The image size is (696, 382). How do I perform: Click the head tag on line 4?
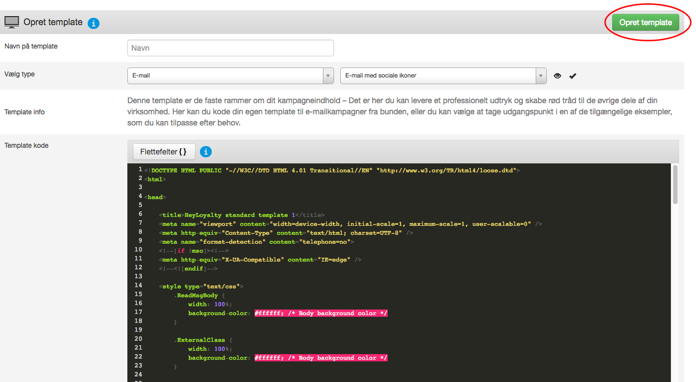click(155, 197)
